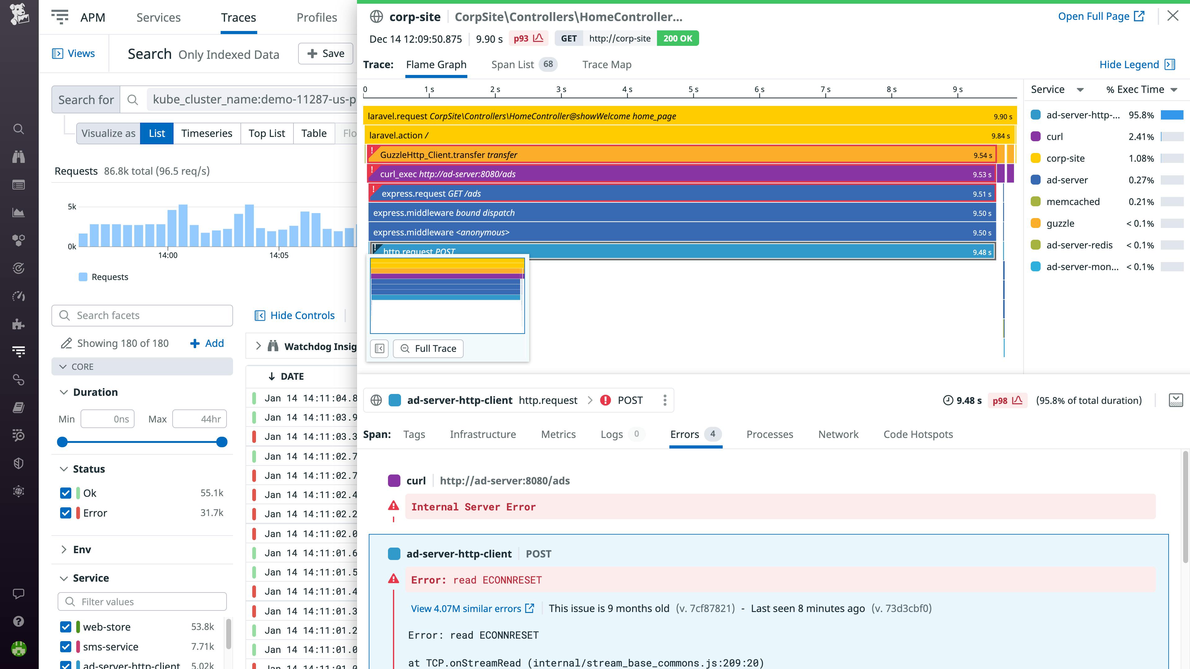Open Notebooks book icon in sidebar
The image size is (1190, 669).
coord(19,408)
